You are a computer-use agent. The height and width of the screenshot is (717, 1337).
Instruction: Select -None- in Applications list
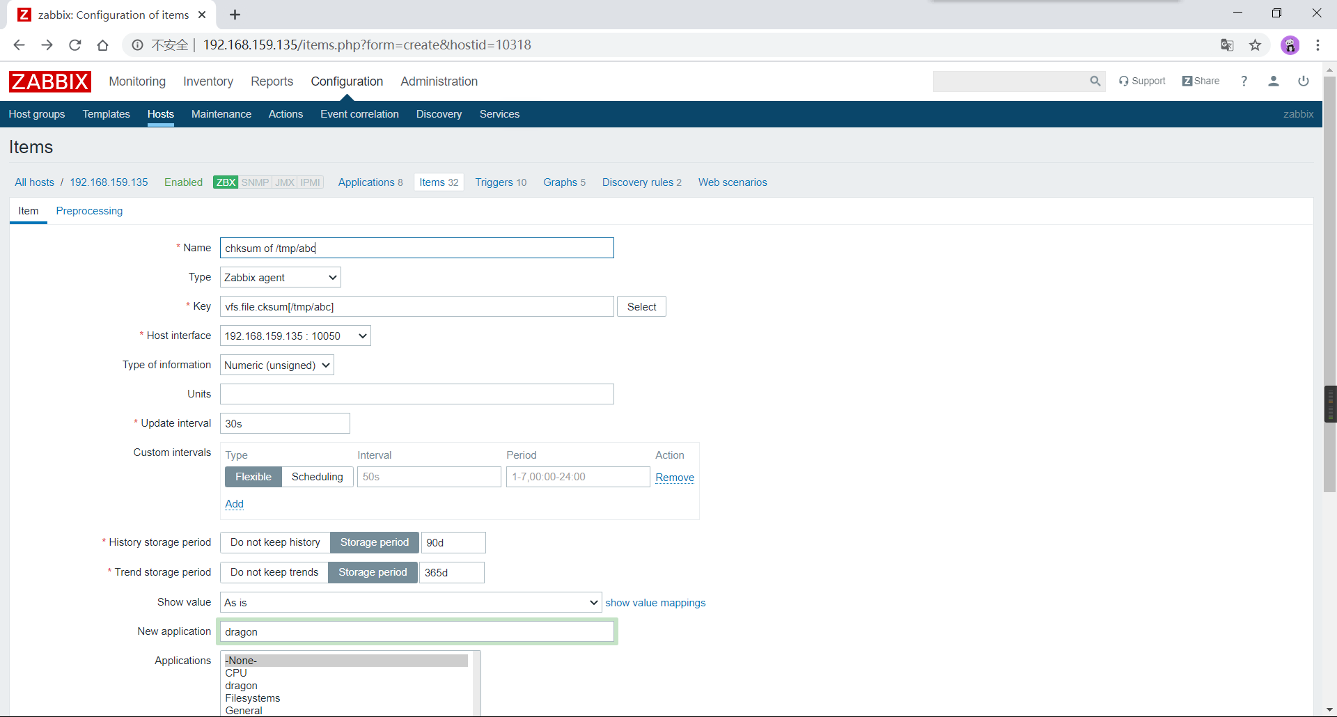click(346, 661)
